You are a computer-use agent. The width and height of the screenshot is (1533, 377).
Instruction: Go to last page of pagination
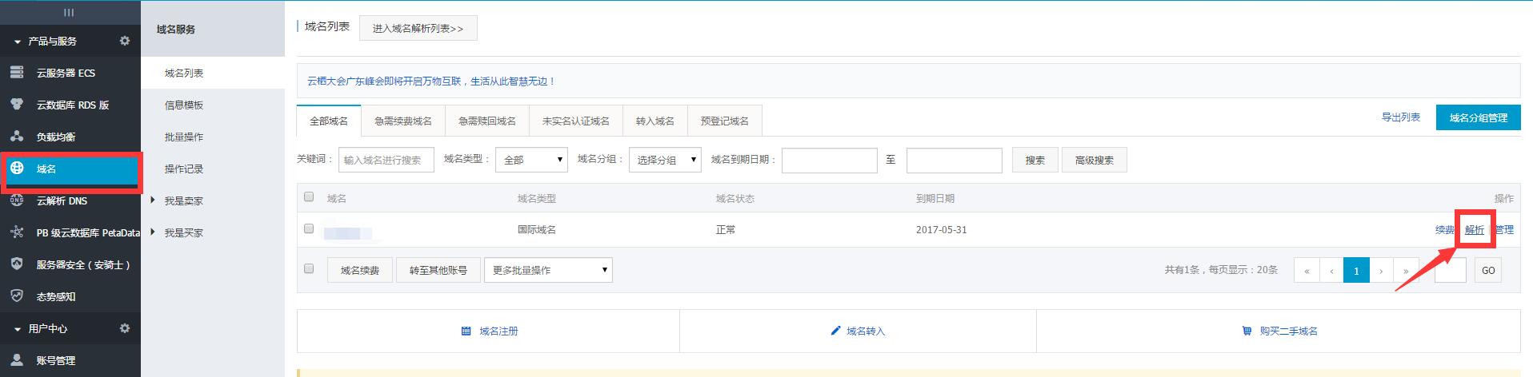point(1406,270)
